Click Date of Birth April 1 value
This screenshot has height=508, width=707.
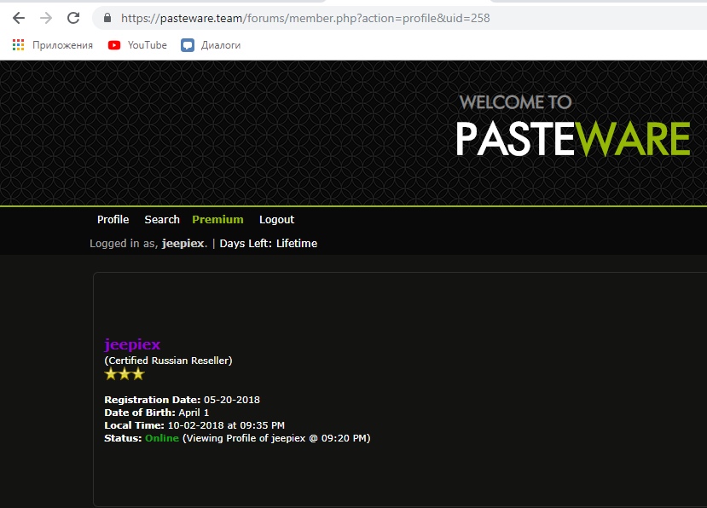point(194,413)
